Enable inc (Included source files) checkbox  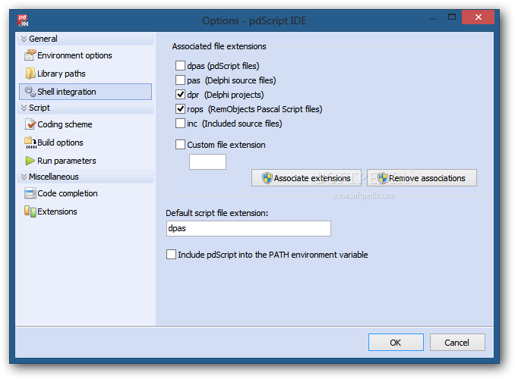click(180, 124)
